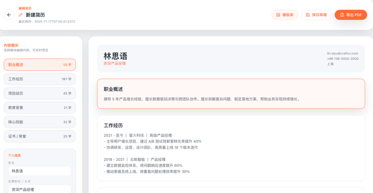The image size is (373, 193).
Task: Select the 工作经历 module
Action: (40, 79)
